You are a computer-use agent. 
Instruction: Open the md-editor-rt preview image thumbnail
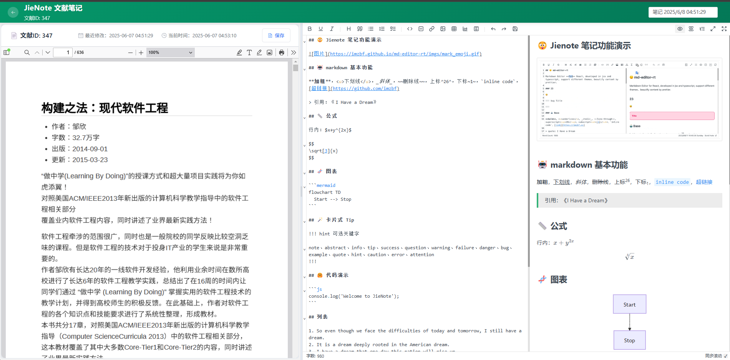(629, 100)
